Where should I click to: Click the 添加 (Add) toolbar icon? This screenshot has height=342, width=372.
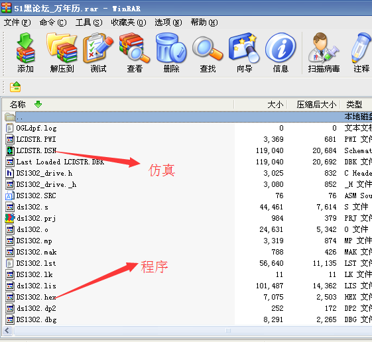click(25, 53)
